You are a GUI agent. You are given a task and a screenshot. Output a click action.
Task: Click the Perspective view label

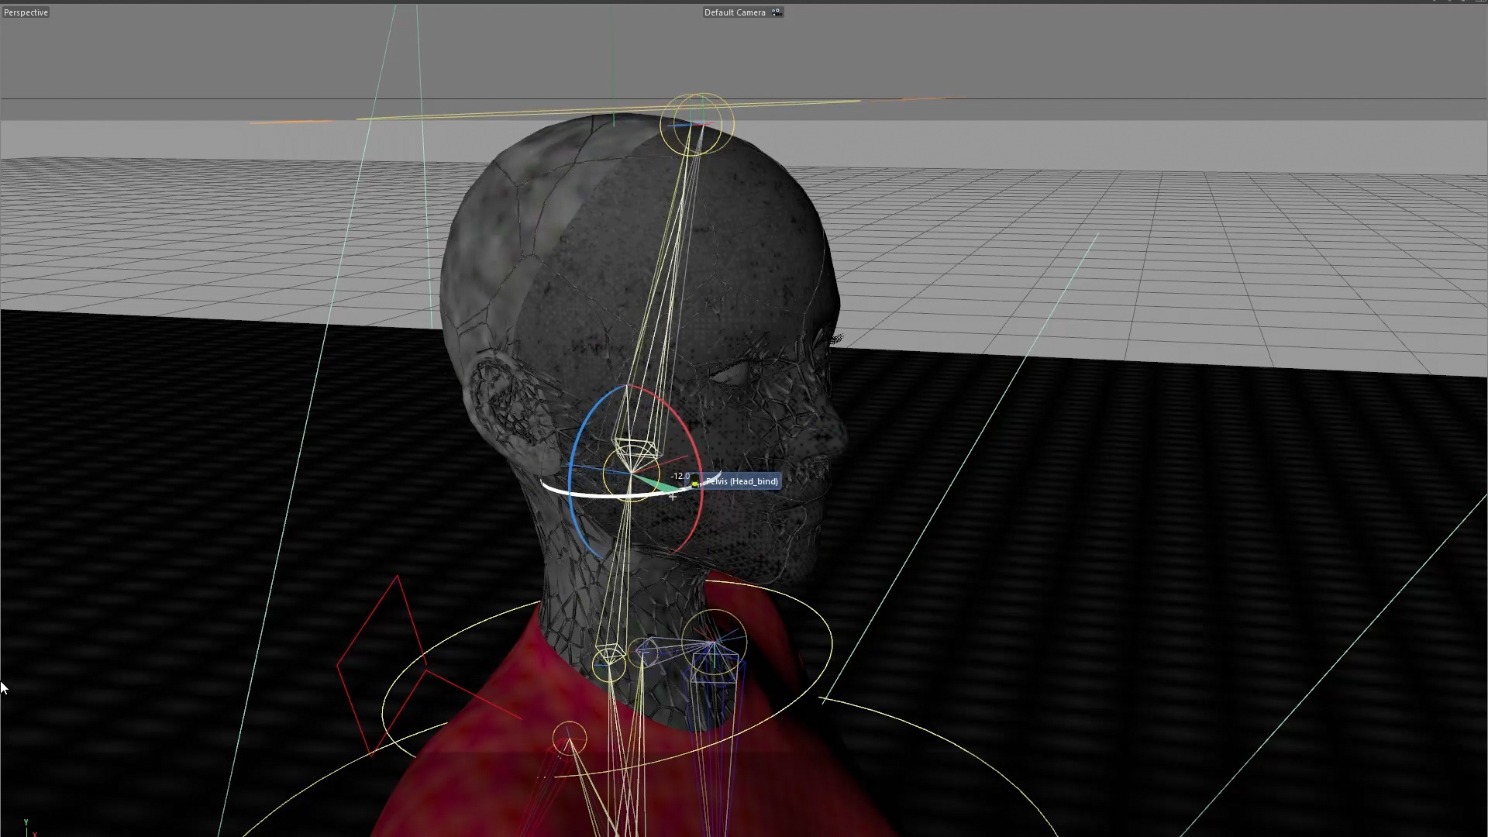26,12
